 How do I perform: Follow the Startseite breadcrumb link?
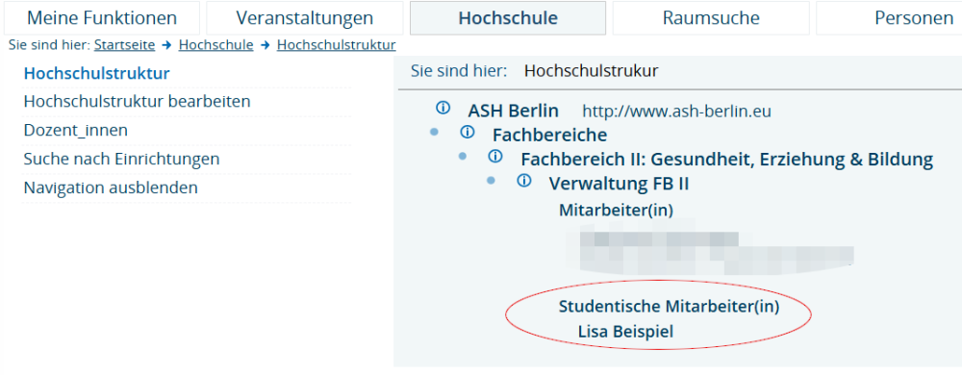124,45
